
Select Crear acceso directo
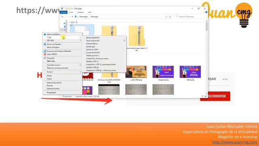(x=54, y=83)
